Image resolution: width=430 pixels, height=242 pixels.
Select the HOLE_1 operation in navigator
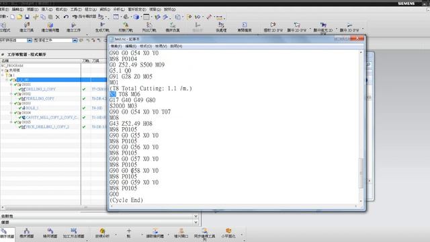click(32, 108)
